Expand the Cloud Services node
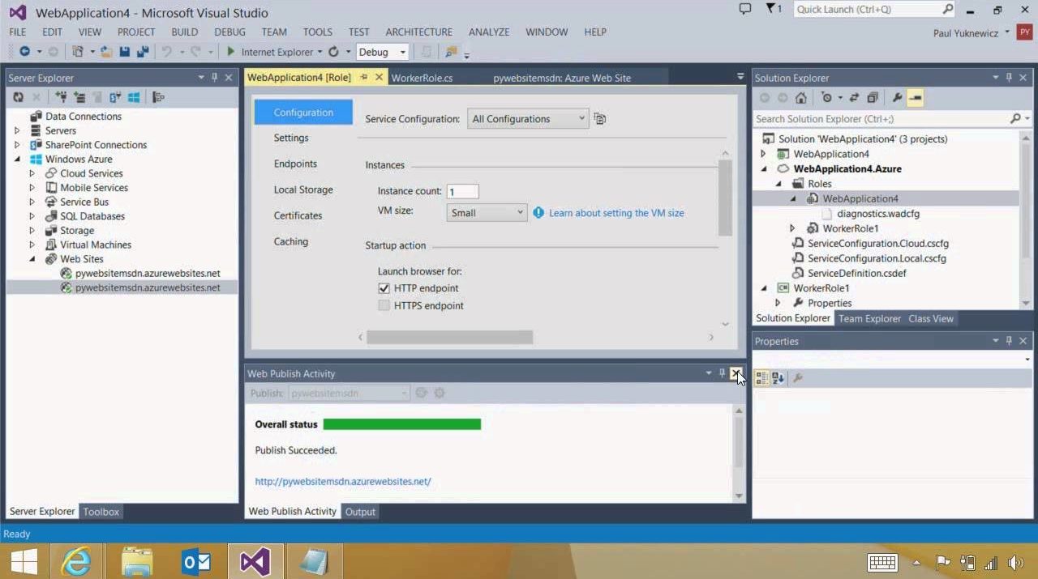 pyautogui.click(x=32, y=173)
